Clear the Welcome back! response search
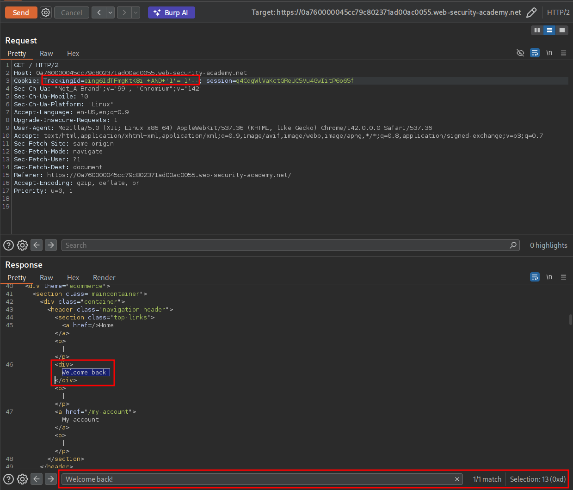The image size is (573, 490). (x=457, y=479)
